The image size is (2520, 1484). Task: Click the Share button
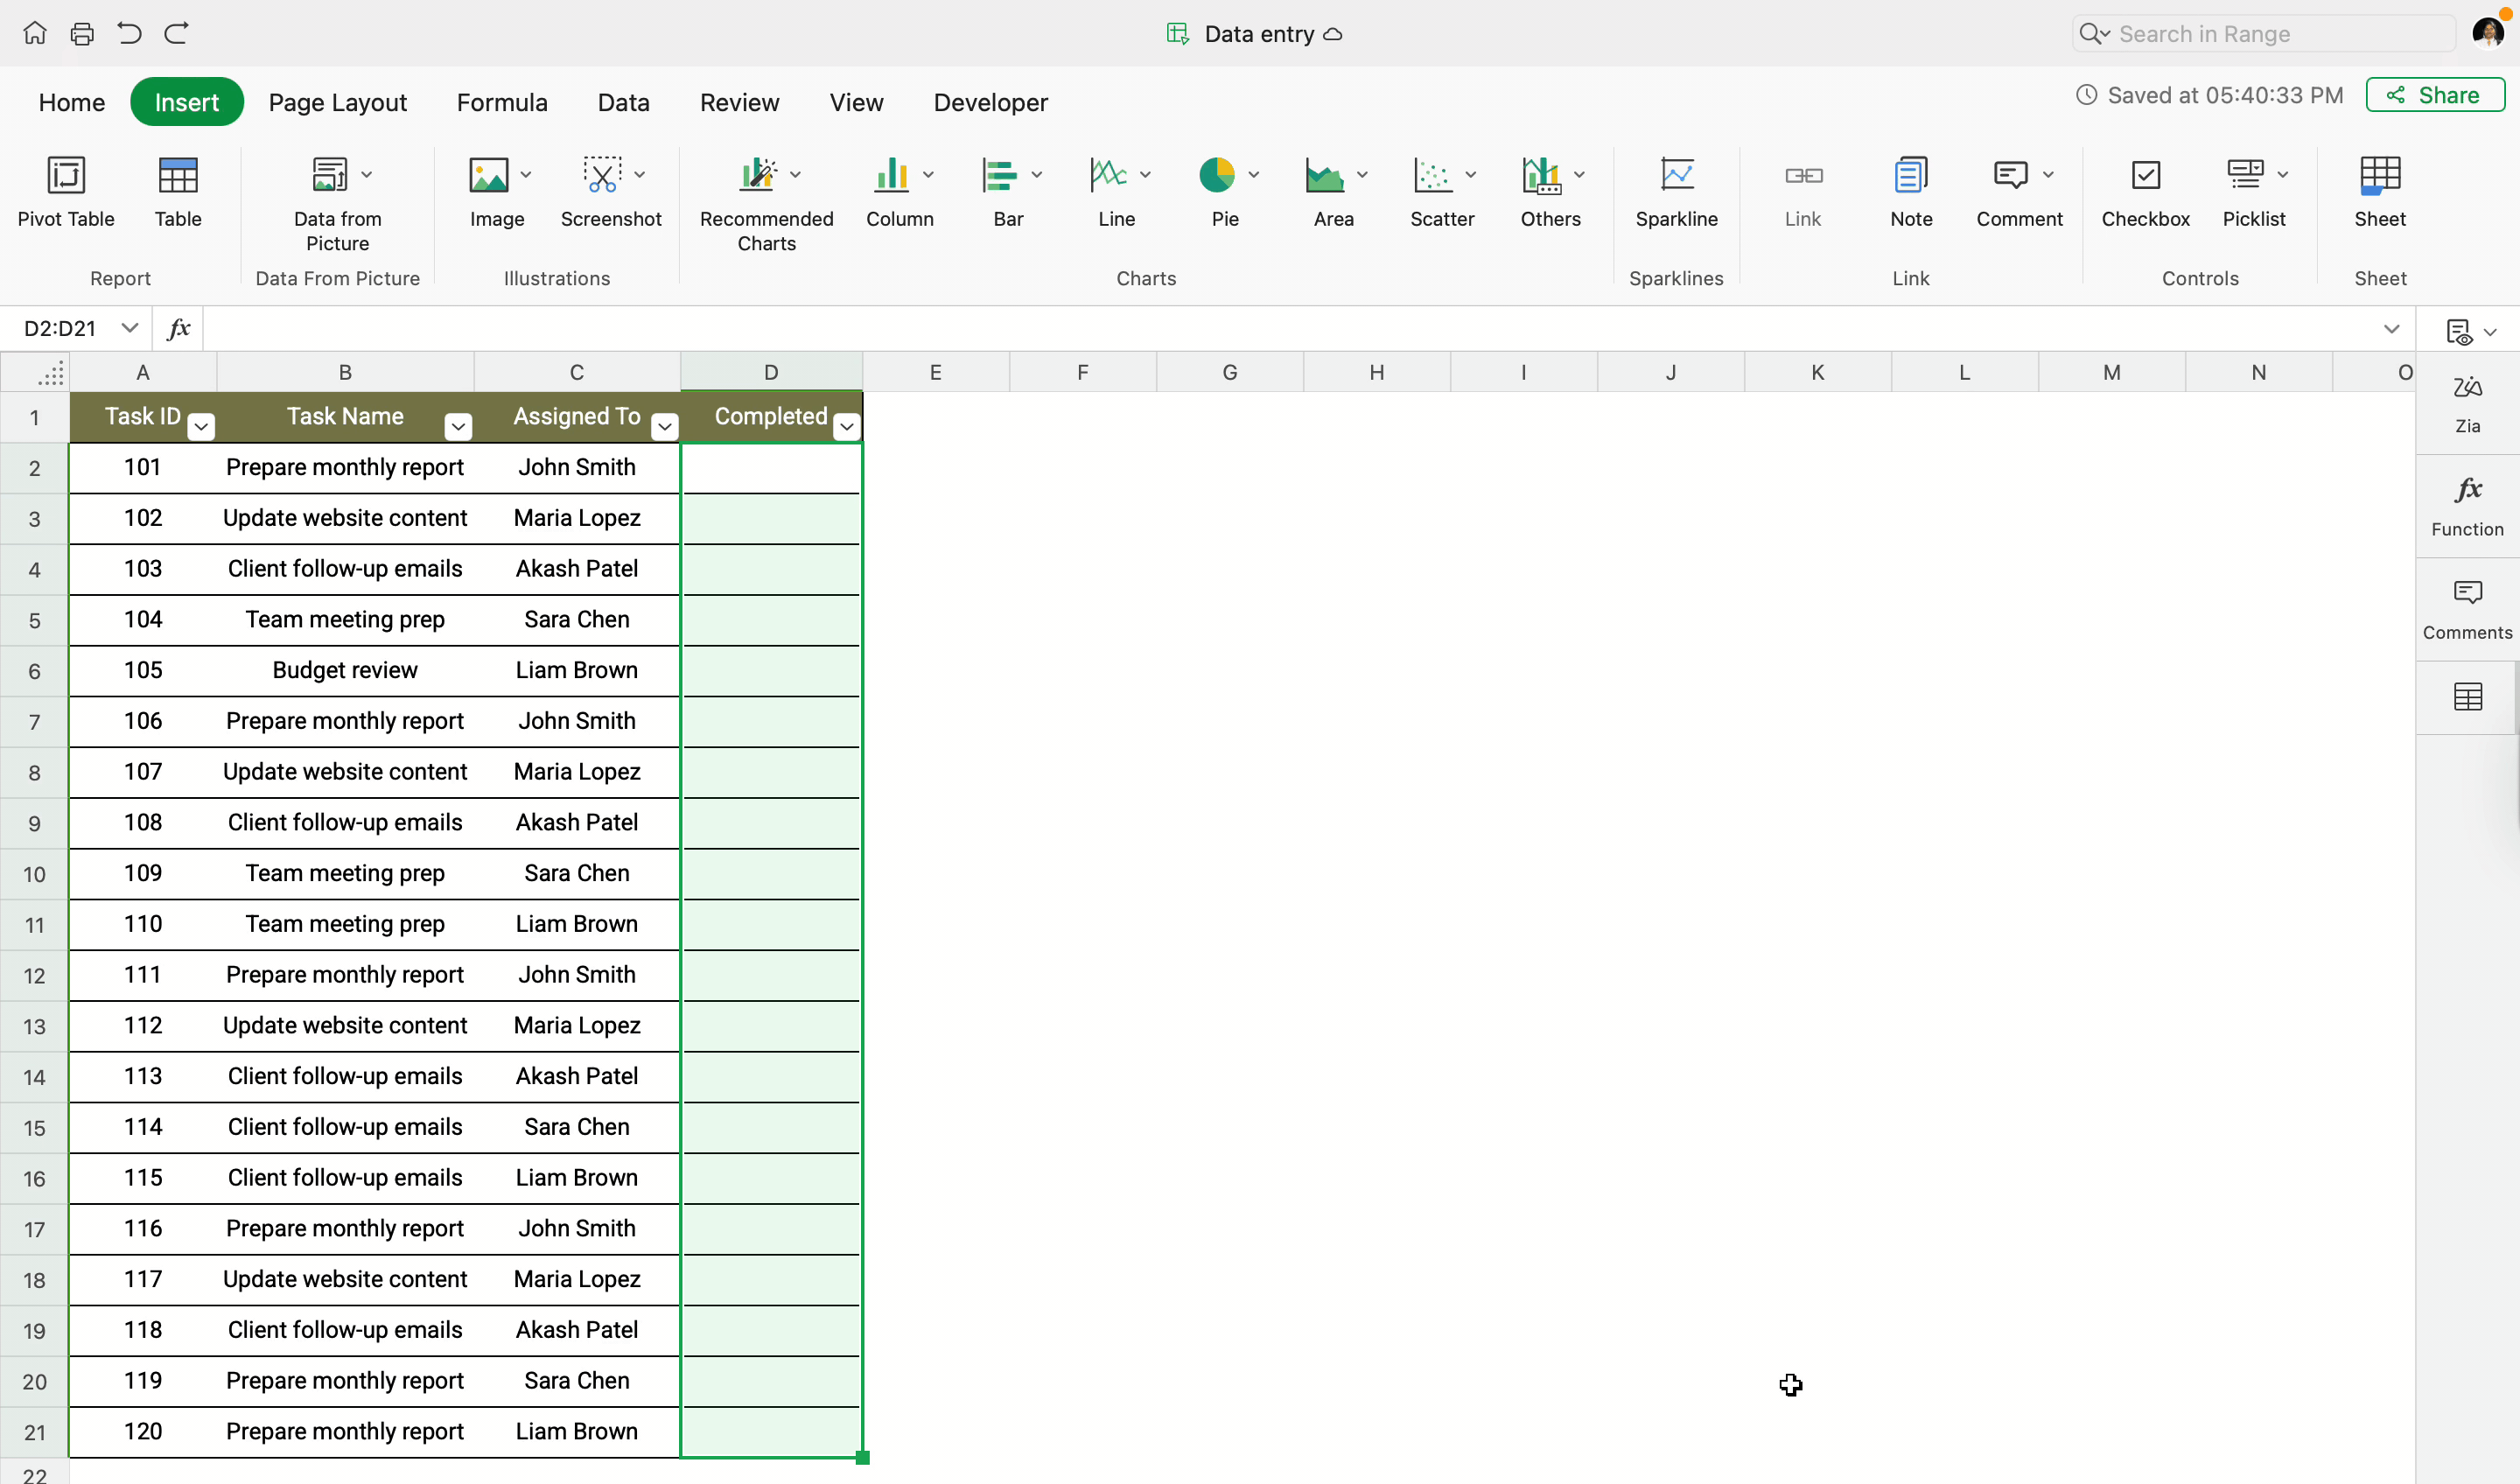point(2434,95)
